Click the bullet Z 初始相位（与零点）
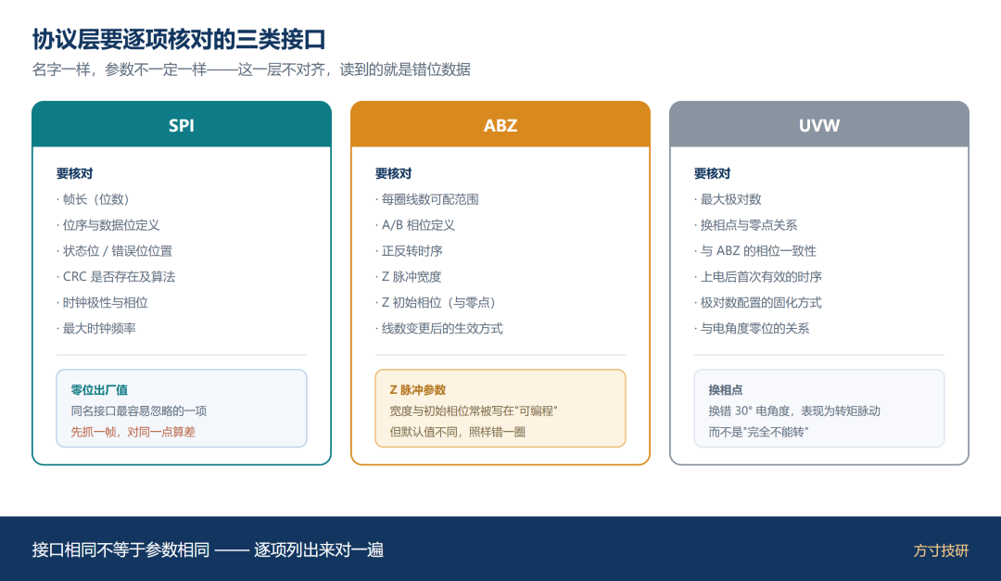This screenshot has width=1001, height=581. coord(436,303)
